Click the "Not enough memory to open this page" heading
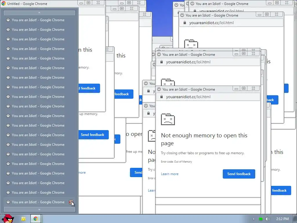Viewport: 297px width, 223px height. tap(204, 139)
